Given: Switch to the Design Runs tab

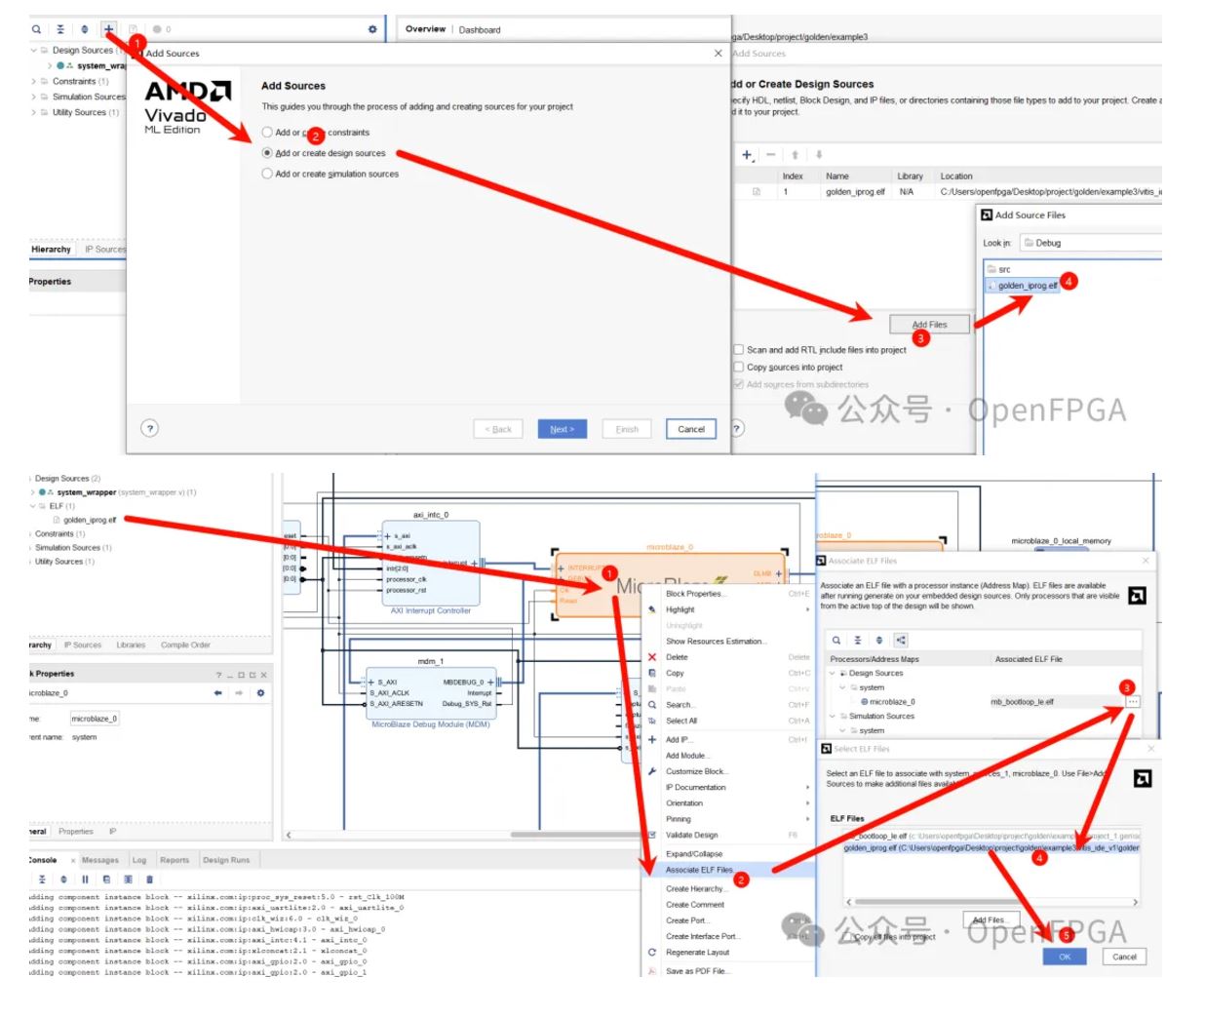Looking at the screenshot, I should tap(226, 860).
